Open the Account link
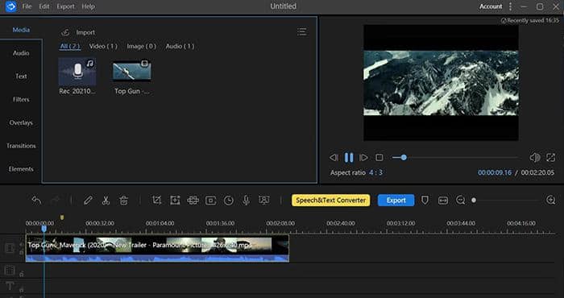This screenshot has height=298, width=564. [491, 6]
